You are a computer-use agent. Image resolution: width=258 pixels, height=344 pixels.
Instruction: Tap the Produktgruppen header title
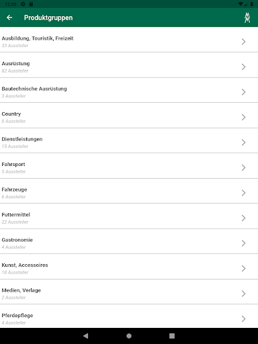coord(48,17)
